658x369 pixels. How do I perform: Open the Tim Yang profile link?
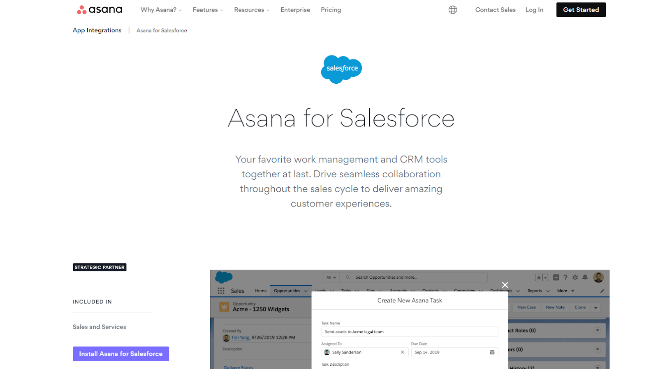click(x=240, y=338)
